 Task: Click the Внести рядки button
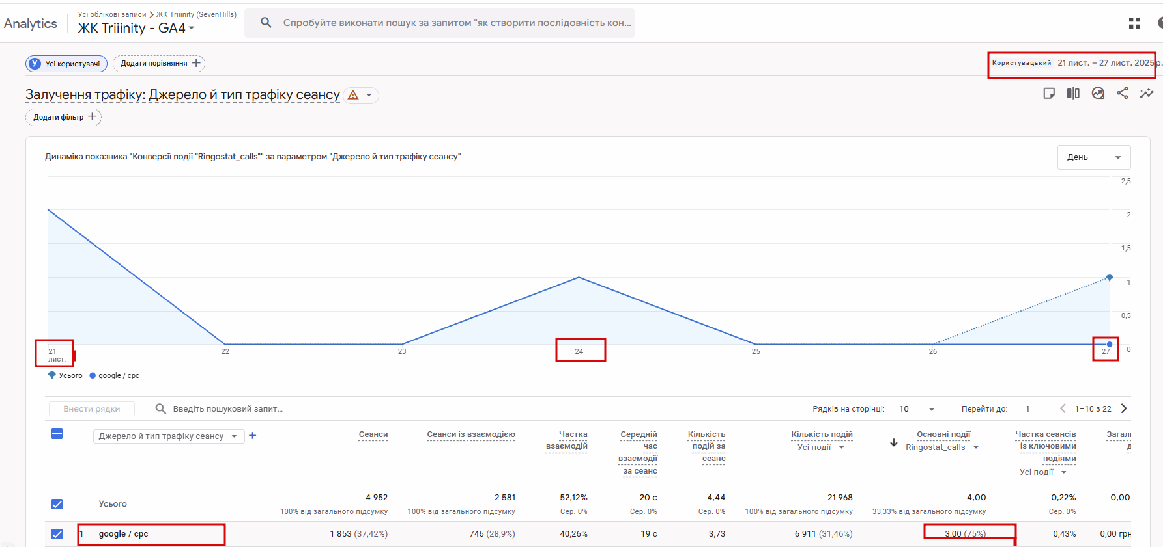[x=92, y=409]
